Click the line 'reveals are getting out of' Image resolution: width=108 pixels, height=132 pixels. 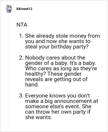(56, 79)
